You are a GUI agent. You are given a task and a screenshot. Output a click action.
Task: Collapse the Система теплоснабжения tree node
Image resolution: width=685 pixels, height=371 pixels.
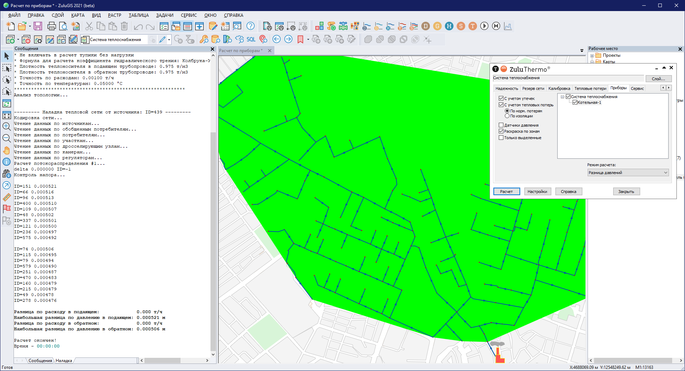tap(563, 97)
